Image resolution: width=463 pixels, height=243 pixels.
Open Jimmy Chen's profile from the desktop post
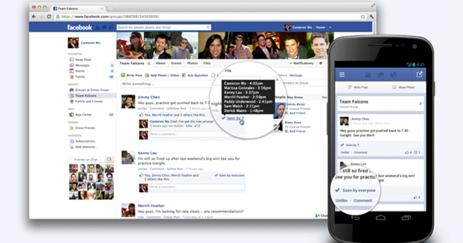(149, 97)
